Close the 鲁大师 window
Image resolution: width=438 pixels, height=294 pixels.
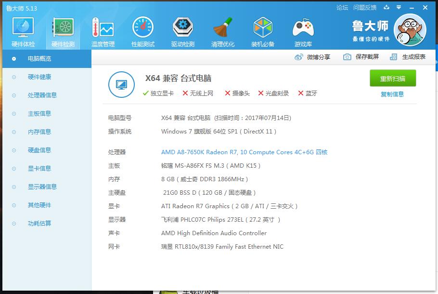[x=425, y=8]
